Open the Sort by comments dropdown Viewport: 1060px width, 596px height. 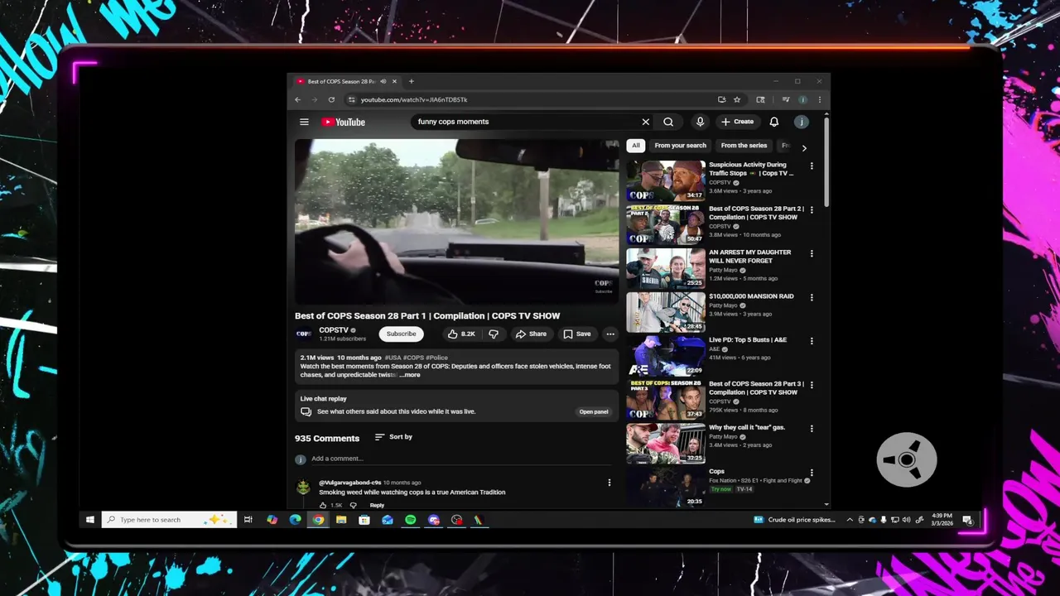(x=393, y=437)
